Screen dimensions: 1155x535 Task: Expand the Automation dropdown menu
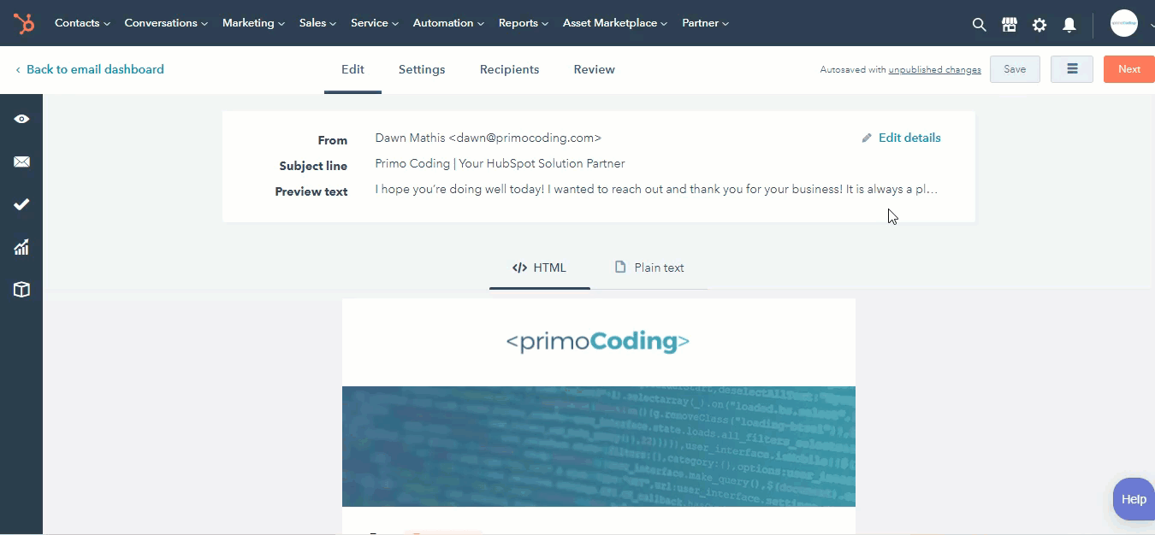click(447, 23)
